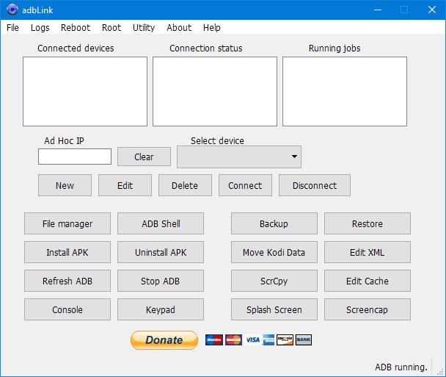Click the Install APK button
Image resolution: width=446 pixels, height=377 pixels.
(x=67, y=253)
